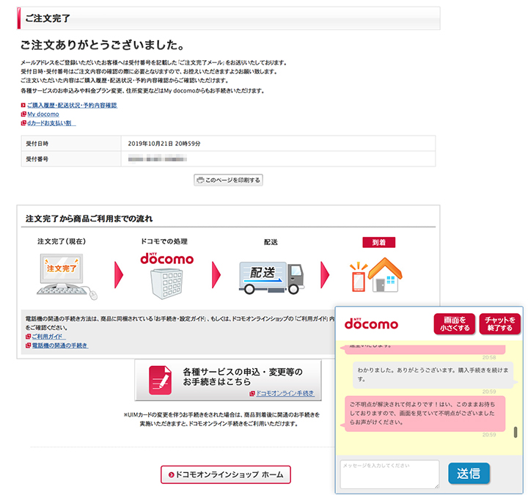Click the 注文完了(現在) step label

62,241
